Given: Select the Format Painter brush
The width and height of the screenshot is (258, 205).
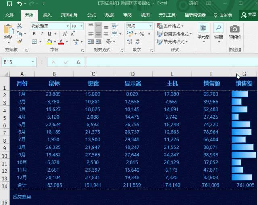Looking at the screenshot, I should [19, 42].
